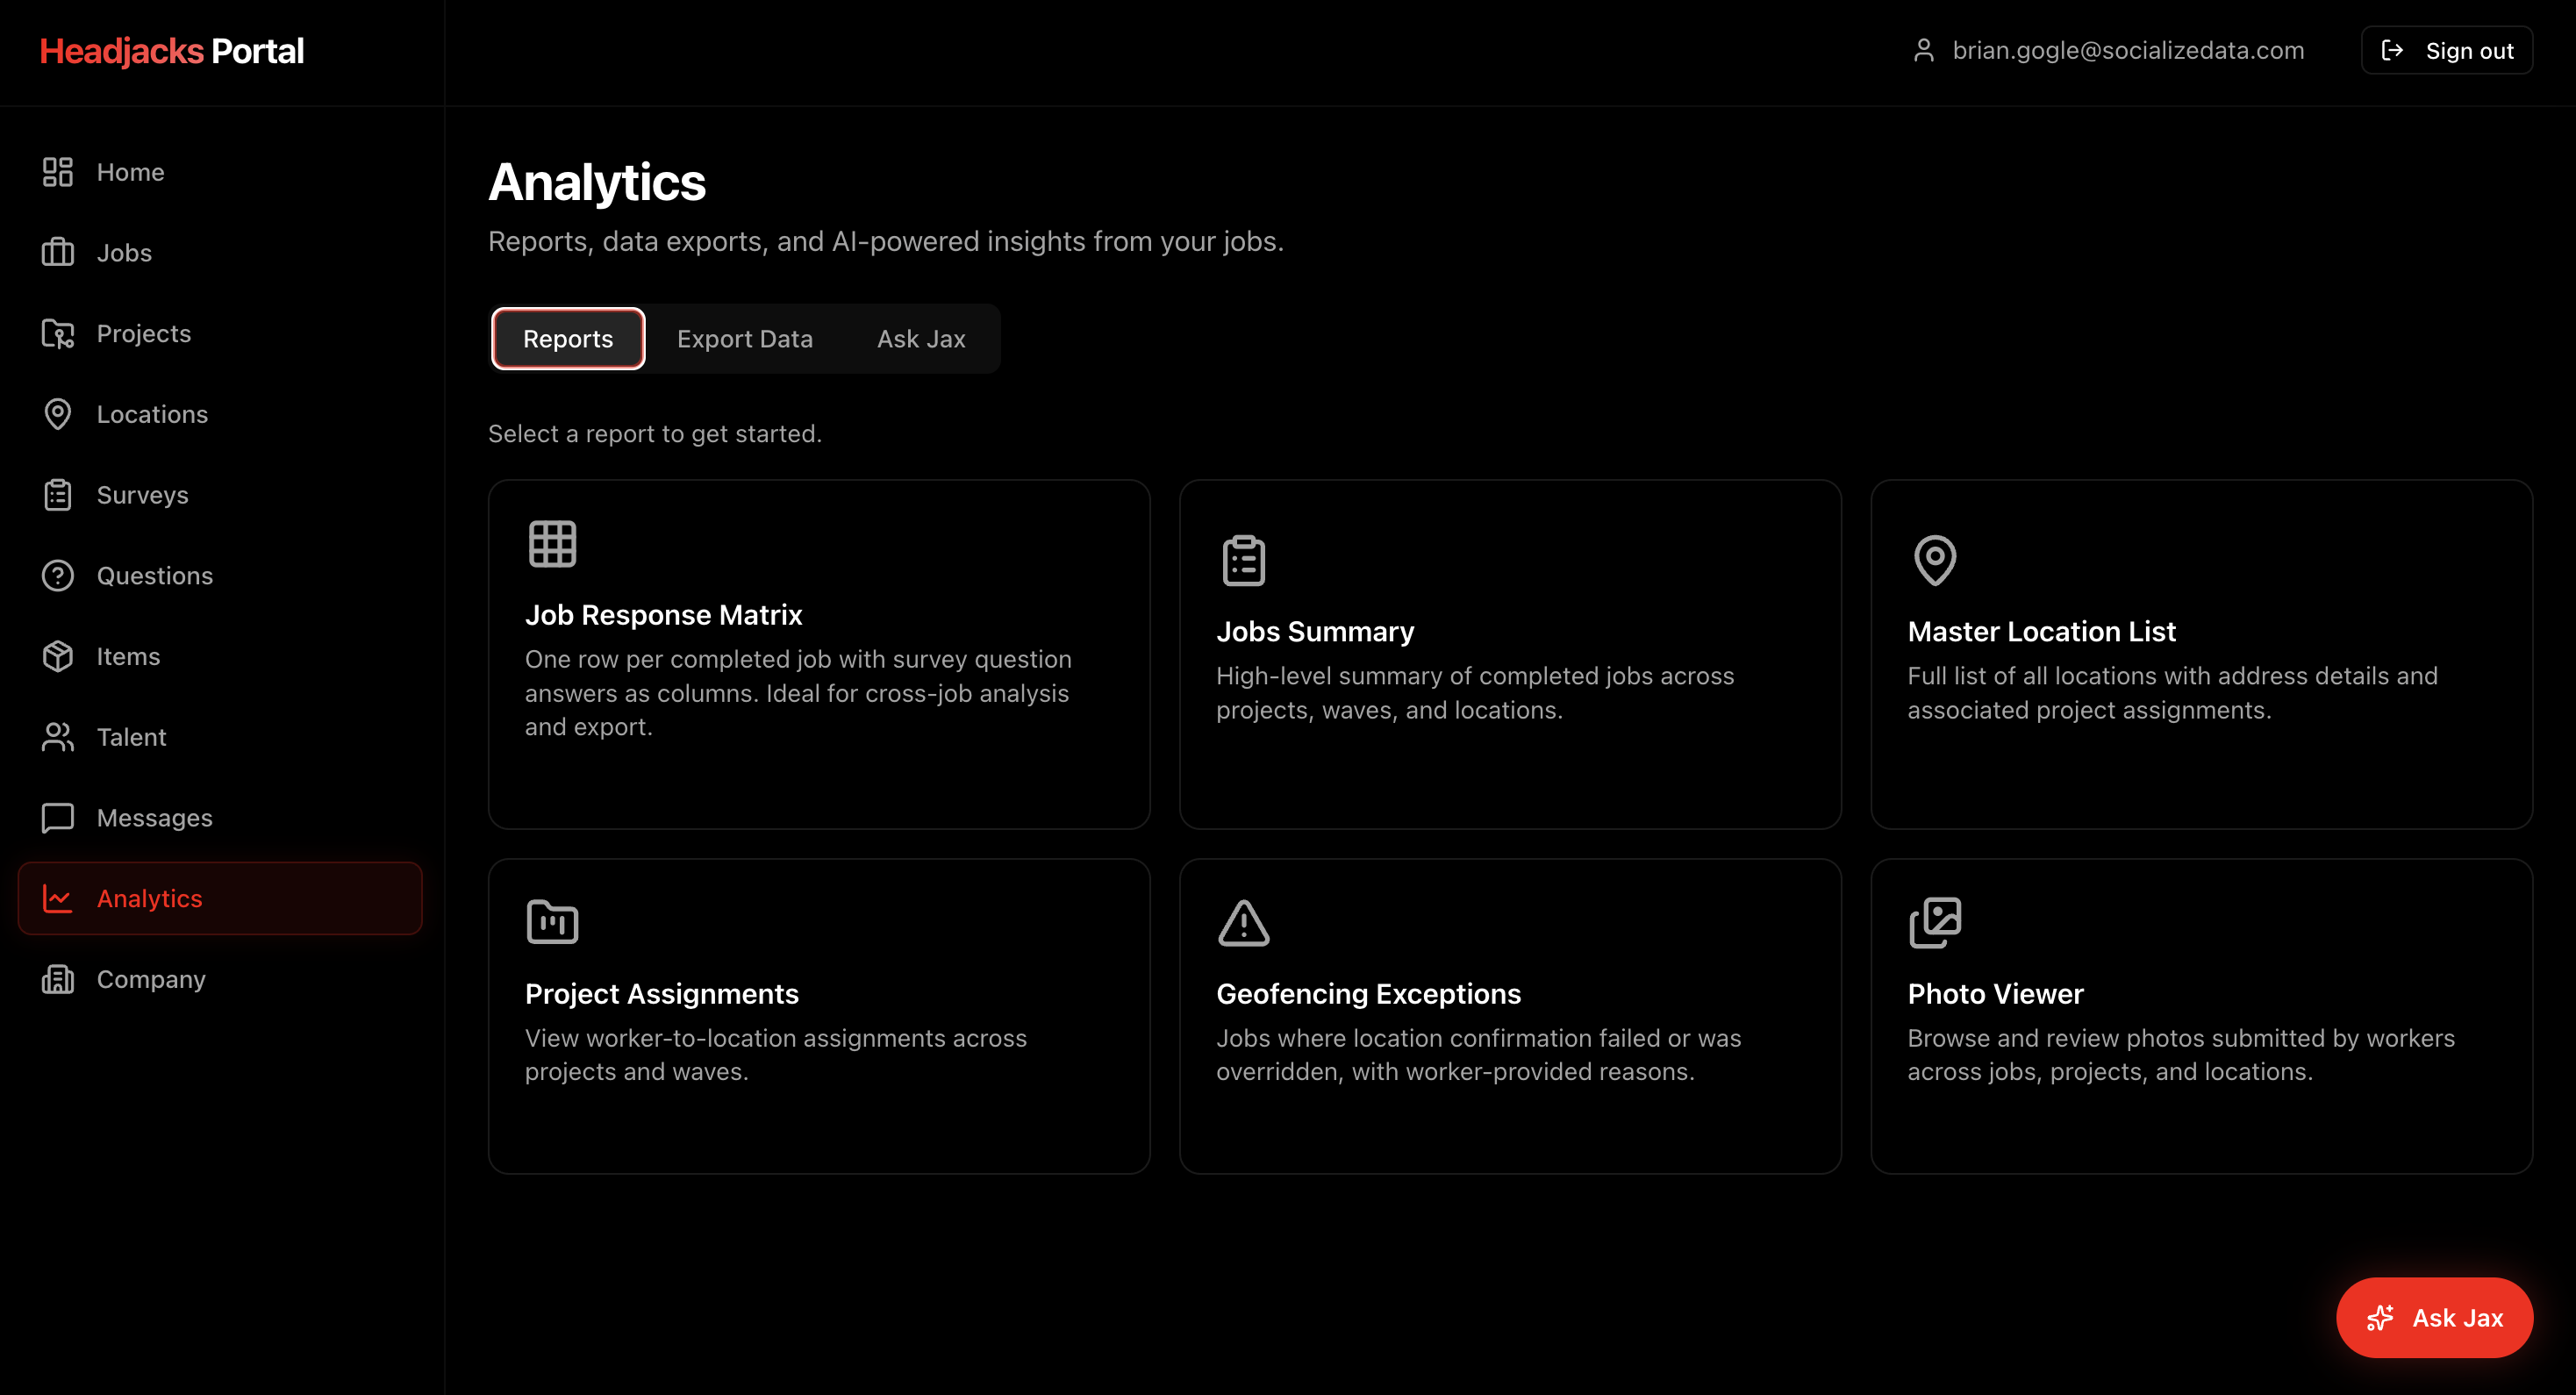
Task: Click the Analytics line chart icon
Action: point(57,898)
